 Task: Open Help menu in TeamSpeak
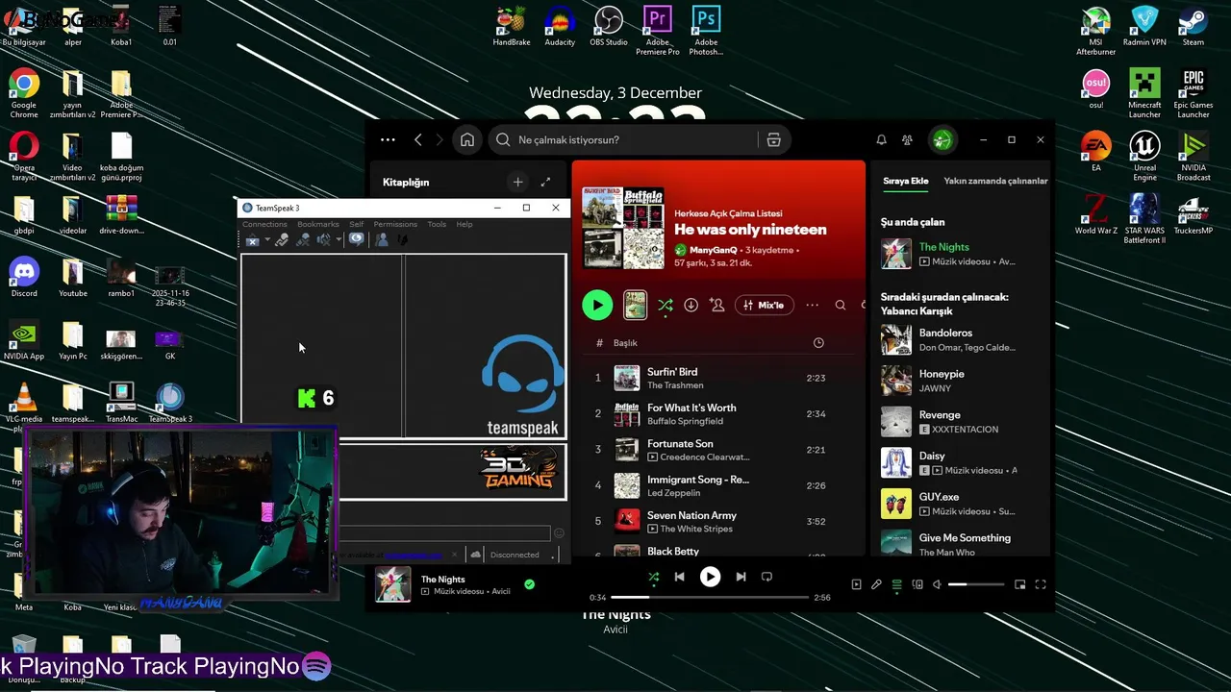click(x=465, y=224)
